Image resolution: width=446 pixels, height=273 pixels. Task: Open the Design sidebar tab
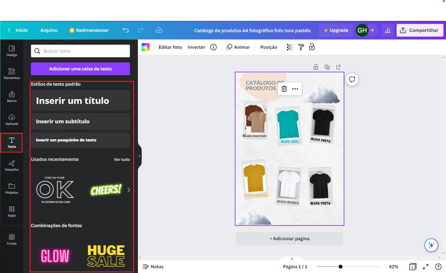tap(12, 51)
